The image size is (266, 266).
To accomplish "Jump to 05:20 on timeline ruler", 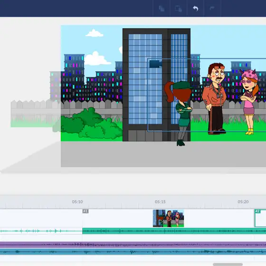I will pos(243,202).
